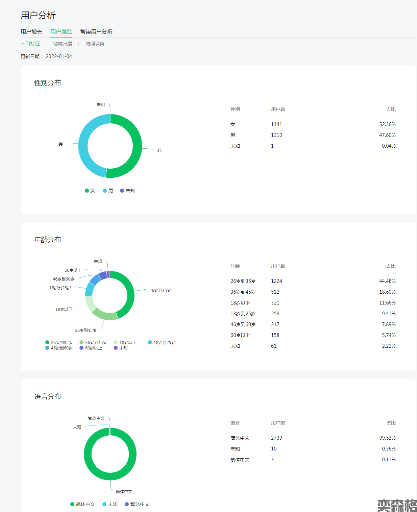
Task: Go to the 地域归属 sub-tab
Action: coord(62,44)
